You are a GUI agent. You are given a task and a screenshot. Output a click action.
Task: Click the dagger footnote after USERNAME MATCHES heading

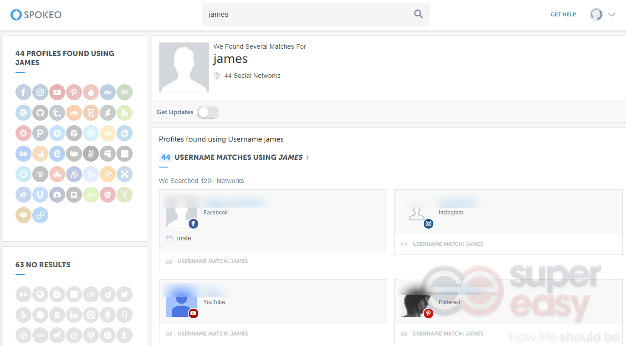point(307,158)
